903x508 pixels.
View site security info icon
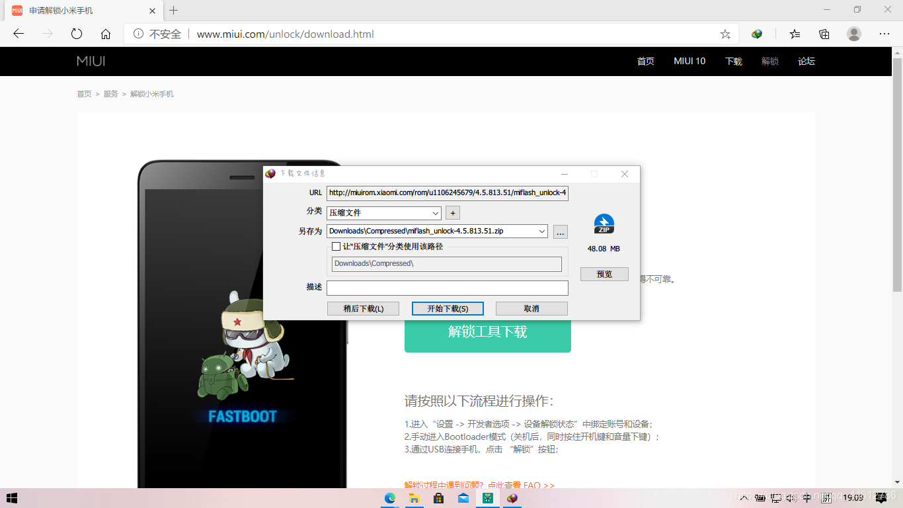(x=138, y=34)
